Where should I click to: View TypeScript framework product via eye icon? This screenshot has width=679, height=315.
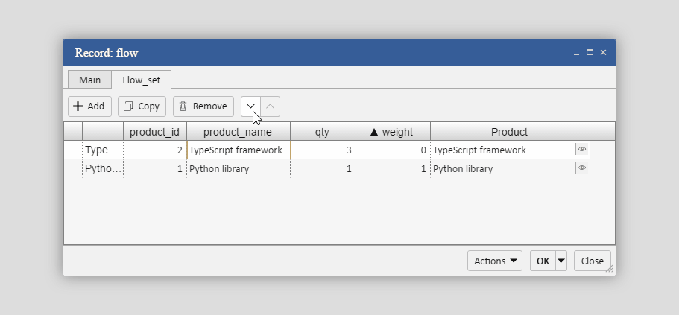582,150
